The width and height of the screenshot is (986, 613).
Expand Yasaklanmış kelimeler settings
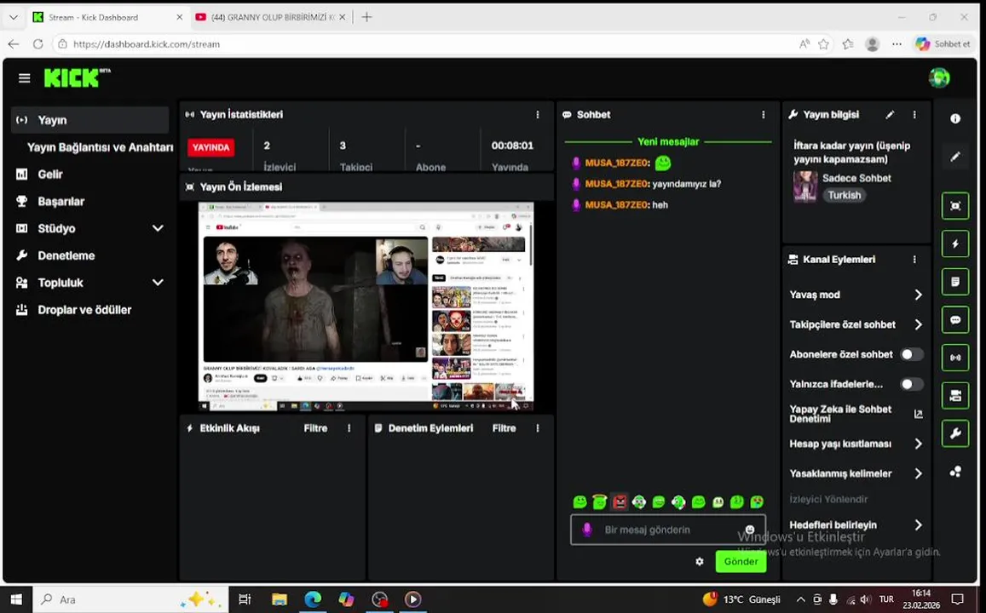click(918, 473)
